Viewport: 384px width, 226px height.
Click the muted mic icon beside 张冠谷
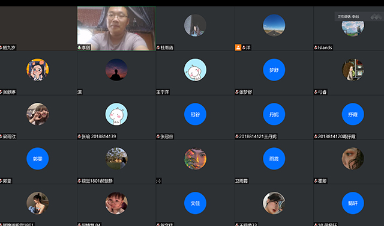(158, 136)
